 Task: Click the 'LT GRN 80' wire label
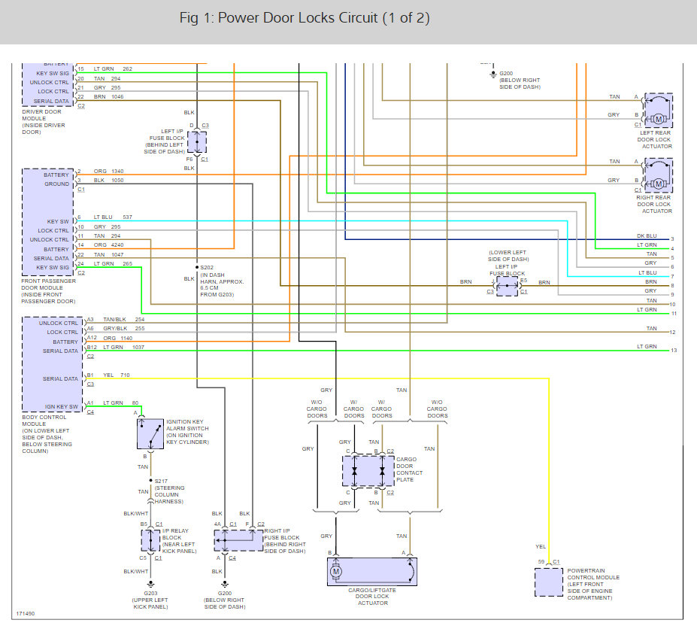click(x=121, y=403)
